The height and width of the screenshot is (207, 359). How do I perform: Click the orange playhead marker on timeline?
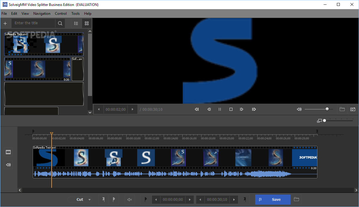pyautogui.click(x=52, y=134)
